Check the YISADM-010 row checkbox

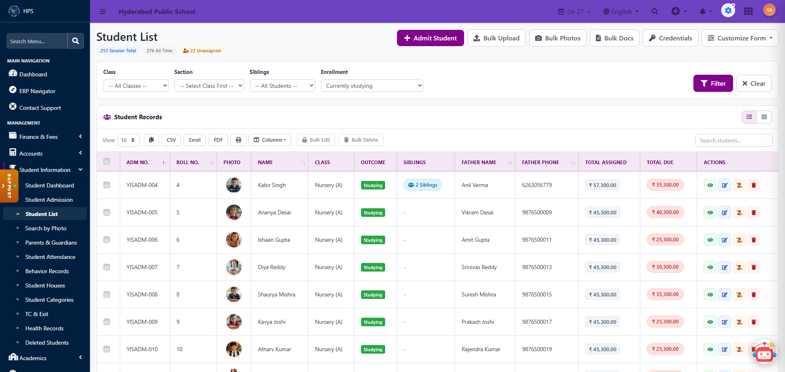point(107,349)
